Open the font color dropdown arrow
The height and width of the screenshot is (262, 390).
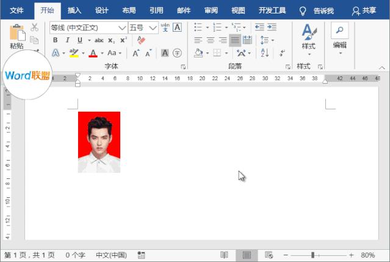102,53
